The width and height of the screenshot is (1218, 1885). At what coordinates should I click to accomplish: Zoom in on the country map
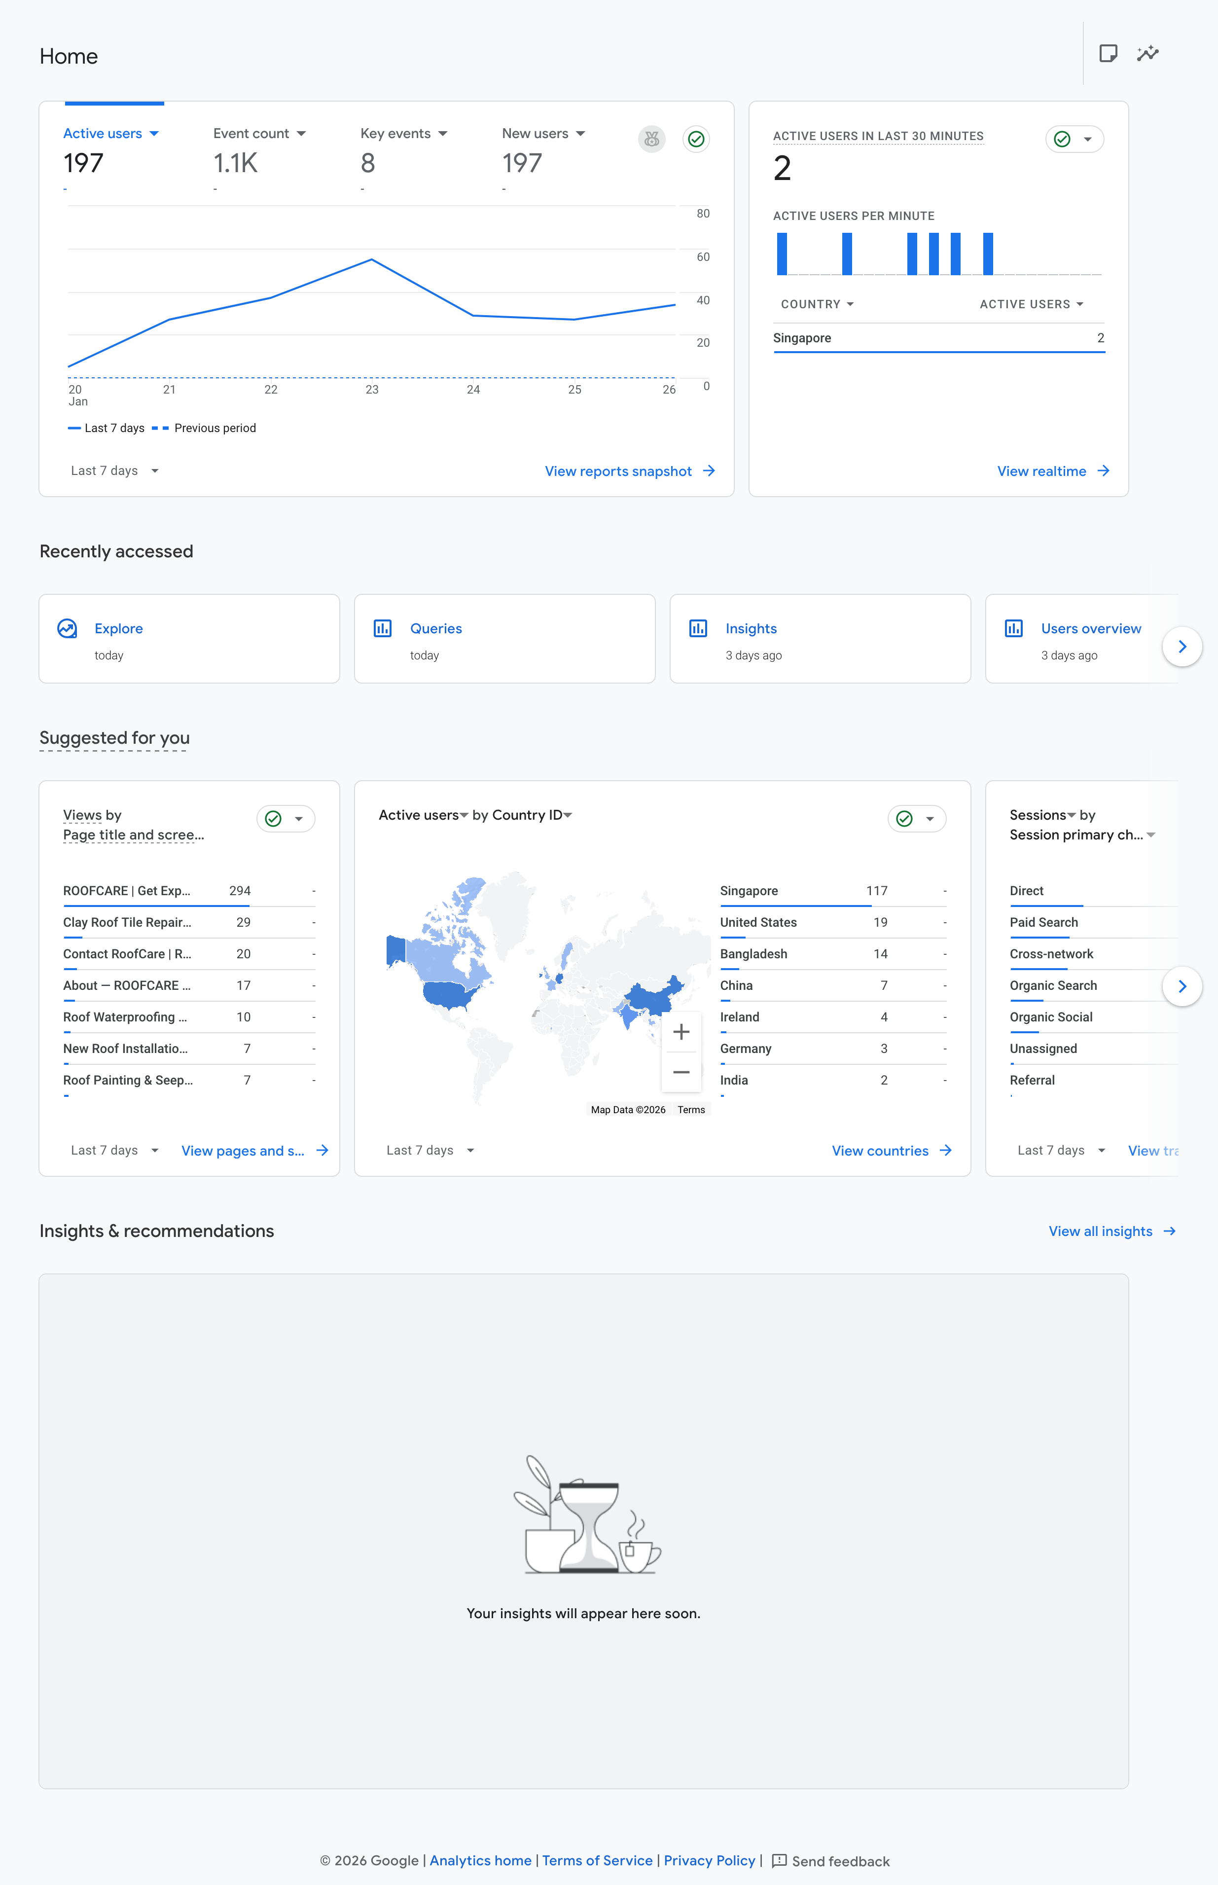coord(681,1031)
